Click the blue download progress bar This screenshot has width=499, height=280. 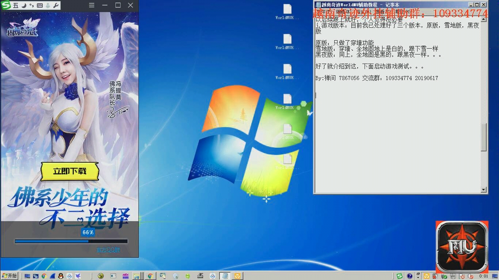(71, 241)
